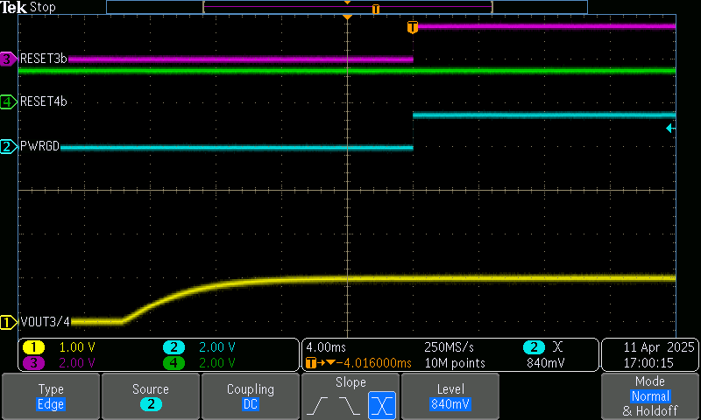Open the trigger Type Edge menu

click(50, 396)
